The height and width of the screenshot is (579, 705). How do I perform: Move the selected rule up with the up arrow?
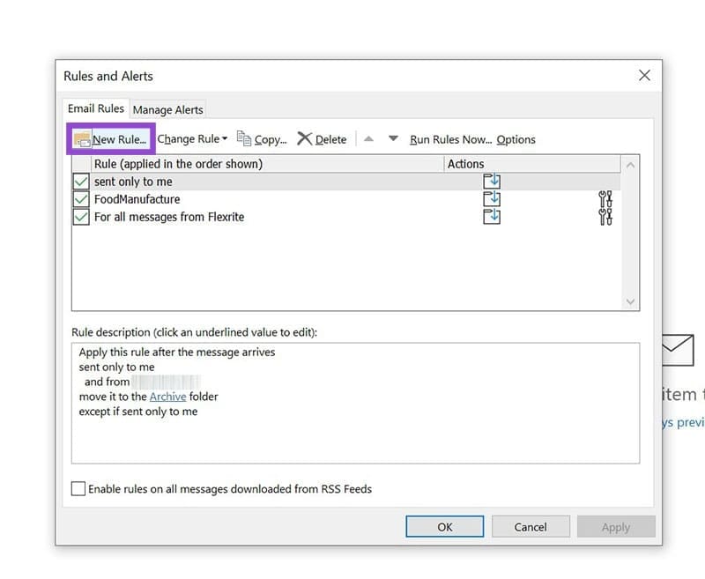(369, 138)
